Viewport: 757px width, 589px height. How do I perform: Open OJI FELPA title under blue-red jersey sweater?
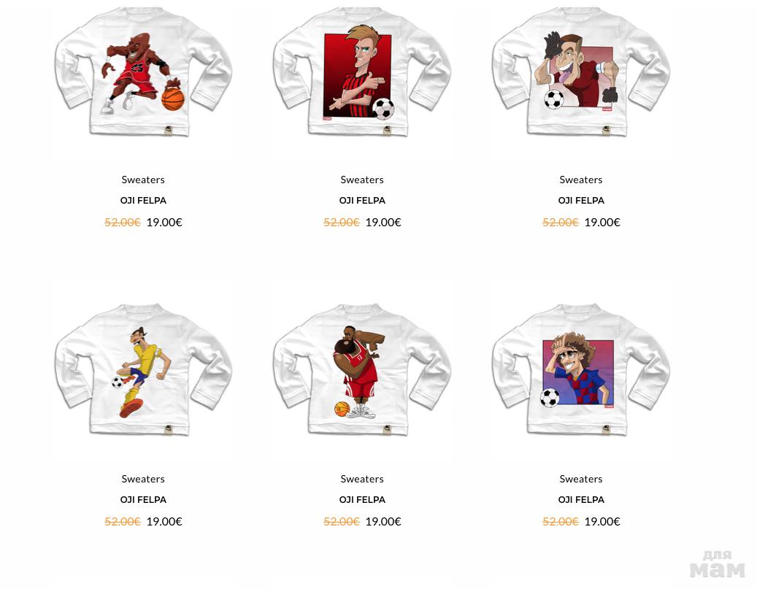pos(581,499)
